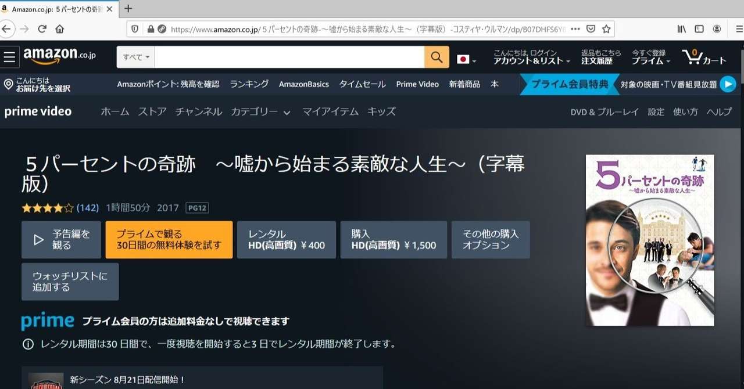The width and height of the screenshot is (744, 389).
Task: Click the site security padlock icon
Action: (x=151, y=28)
